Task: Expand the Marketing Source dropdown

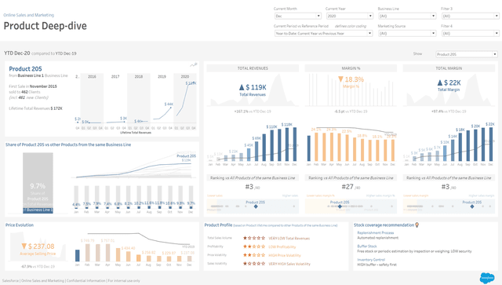Action: [407, 33]
